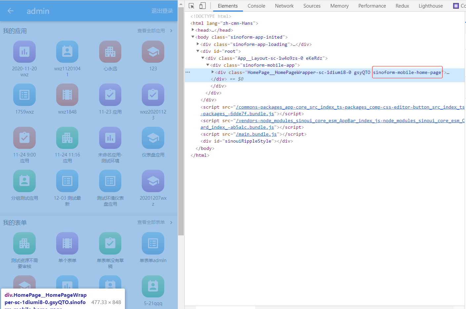This screenshot has height=309, width=466.
Task: Switch to the Lighthouse tab
Action: coord(431,6)
